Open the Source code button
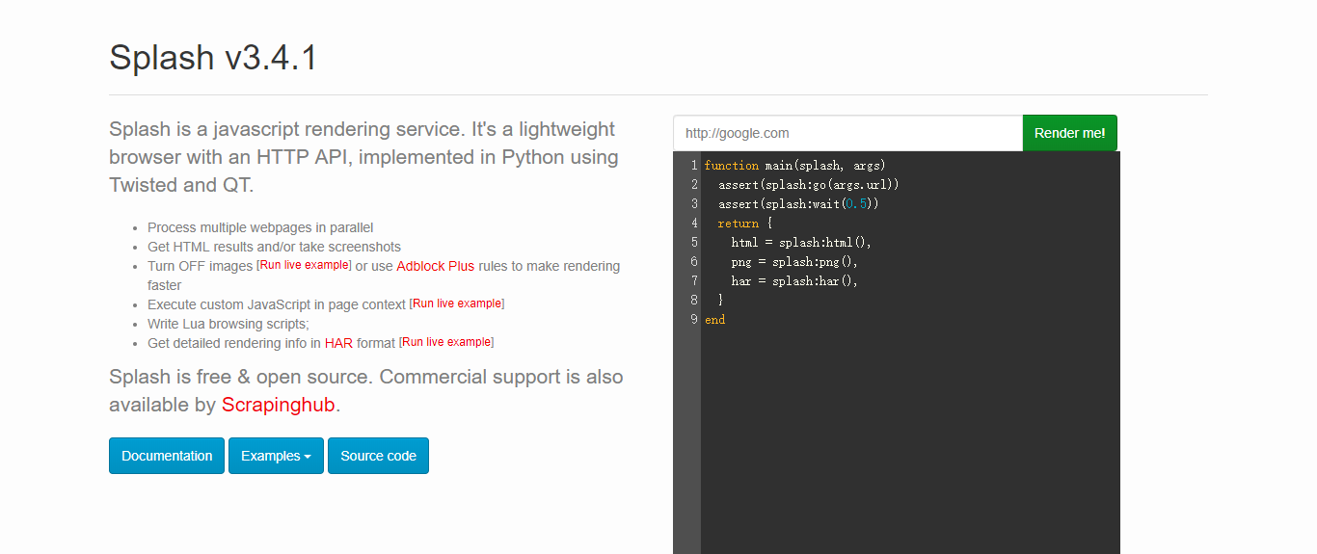 (378, 456)
